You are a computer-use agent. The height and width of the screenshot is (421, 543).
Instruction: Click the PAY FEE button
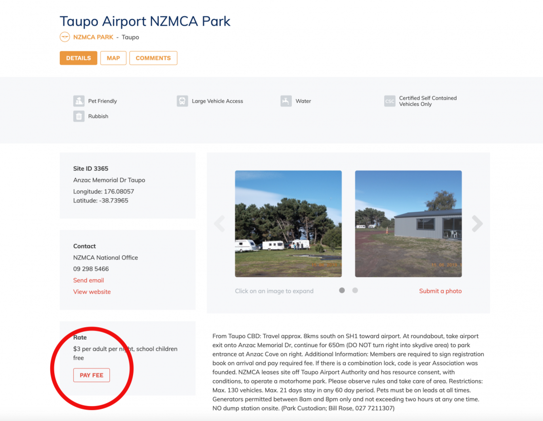click(x=91, y=375)
